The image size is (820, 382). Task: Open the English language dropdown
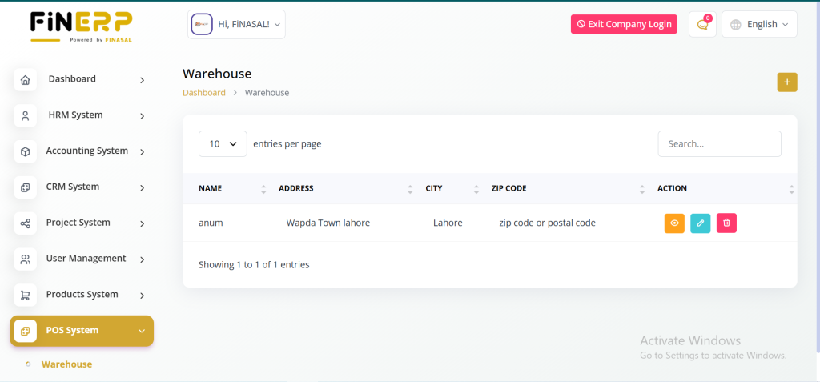(x=759, y=25)
